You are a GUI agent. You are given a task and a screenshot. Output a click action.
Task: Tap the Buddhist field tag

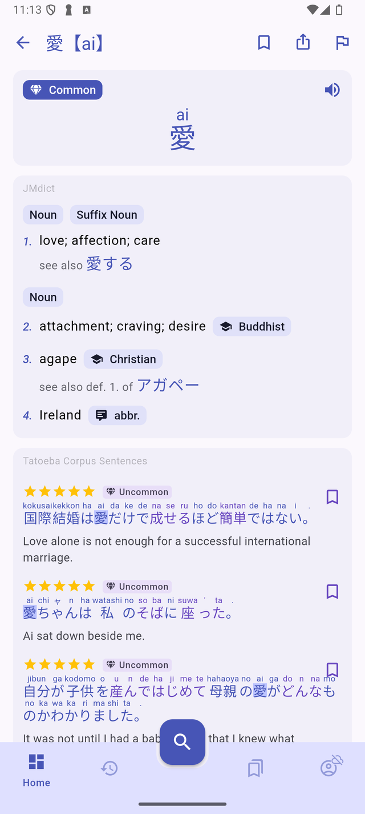tap(252, 326)
